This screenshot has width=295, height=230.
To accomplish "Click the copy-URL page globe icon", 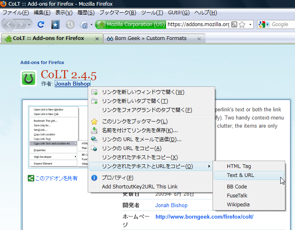I will coord(94,148).
